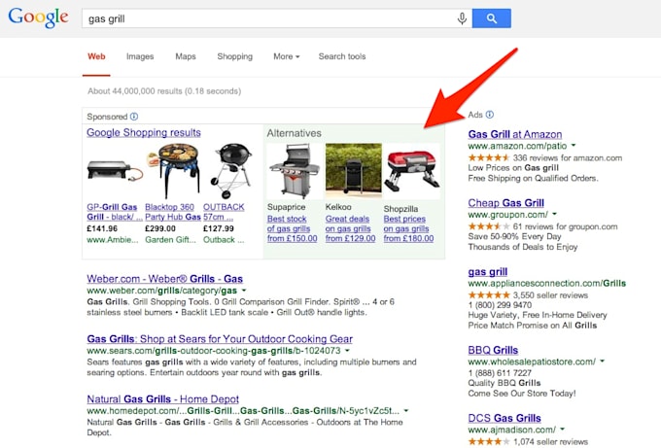Open the gas grill appliancesconnection ad
The height and width of the screenshot is (448, 661).
pos(488,272)
